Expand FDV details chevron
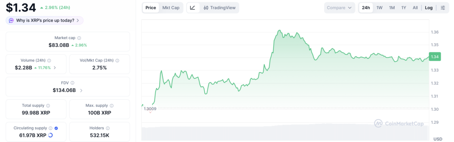Image resolution: width=454 pixels, height=142 pixels. pyautogui.click(x=81, y=90)
